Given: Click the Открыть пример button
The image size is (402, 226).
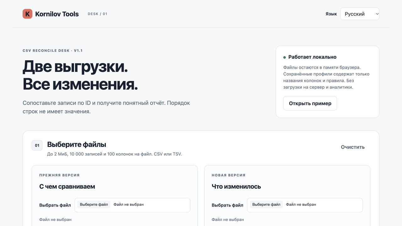Looking at the screenshot, I should 310,103.
